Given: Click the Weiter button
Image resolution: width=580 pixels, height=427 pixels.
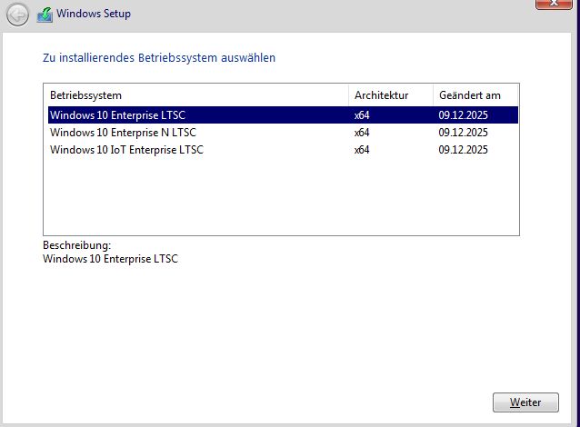Looking at the screenshot, I should point(525,402).
